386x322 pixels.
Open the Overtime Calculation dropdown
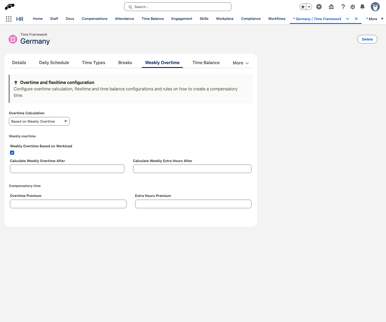tap(39, 121)
